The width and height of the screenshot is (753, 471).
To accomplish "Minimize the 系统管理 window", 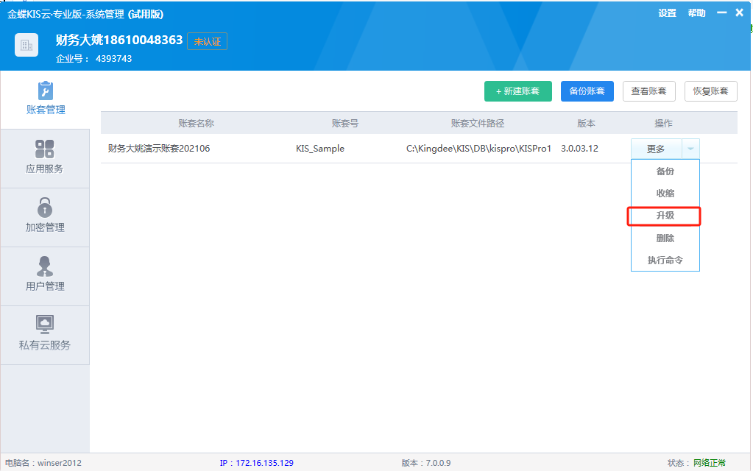I will [x=722, y=13].
